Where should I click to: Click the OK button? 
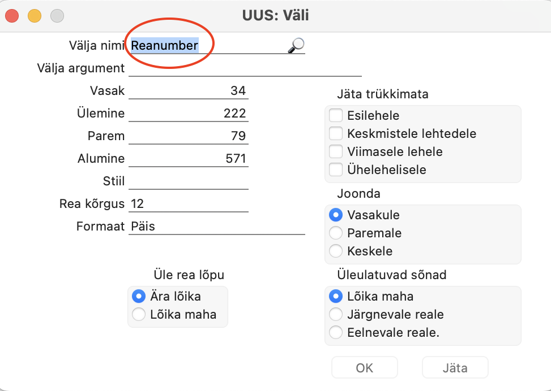coord(364,367)
